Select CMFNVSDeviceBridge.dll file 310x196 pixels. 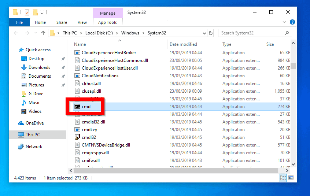coord(106,145)
